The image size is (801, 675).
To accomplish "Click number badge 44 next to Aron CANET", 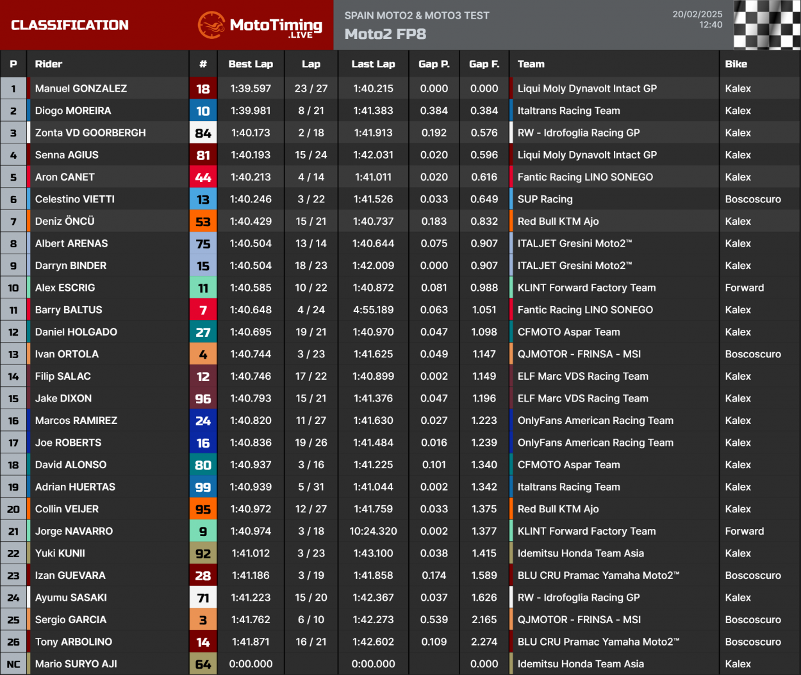I will (x=203, y=177).
